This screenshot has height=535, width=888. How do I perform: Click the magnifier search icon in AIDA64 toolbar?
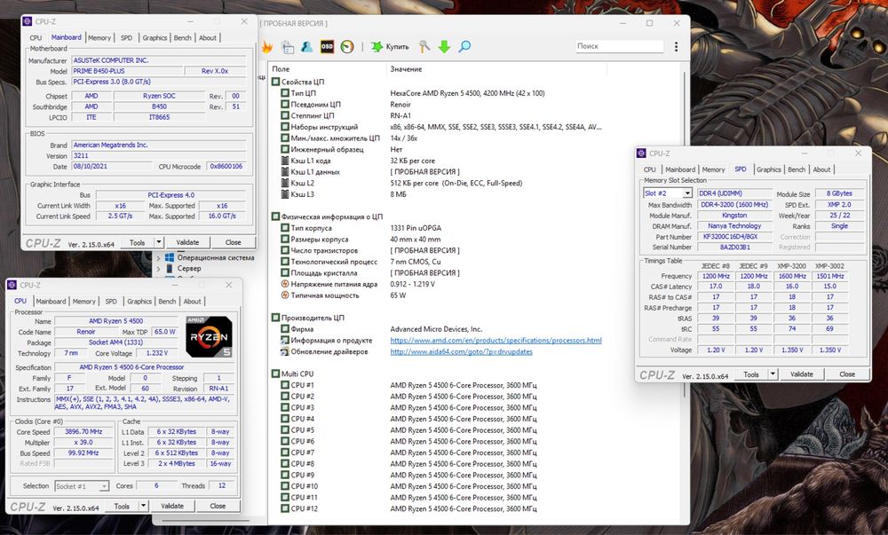coord(464,47)
